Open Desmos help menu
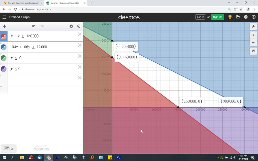The height and width of the screenshot is (161, 258). 246,17
